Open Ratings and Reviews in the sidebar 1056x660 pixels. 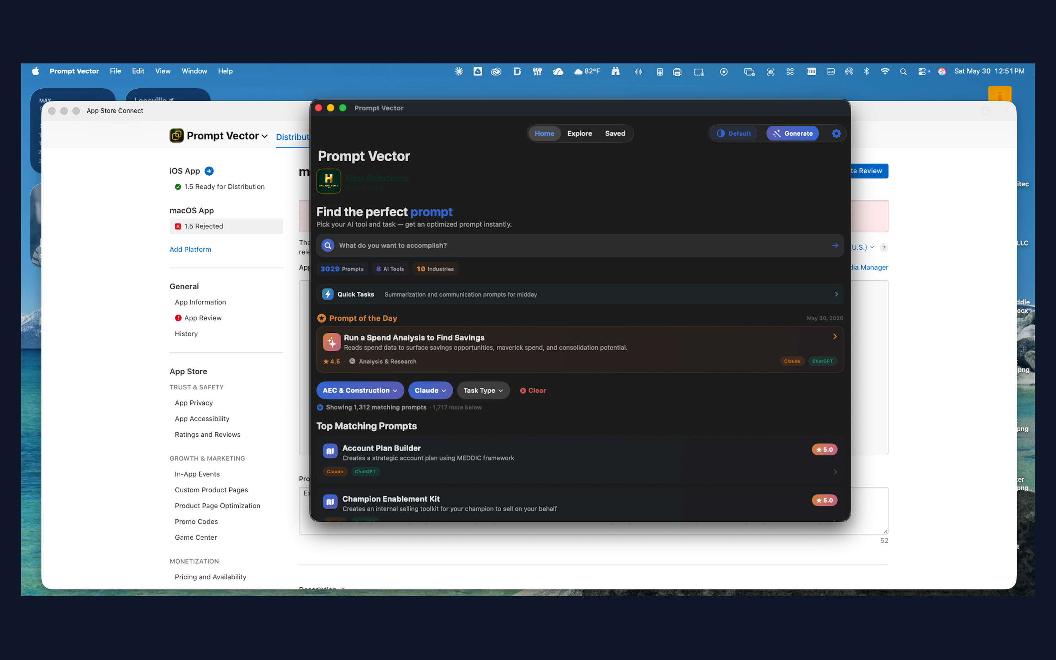tap(208, 434)
